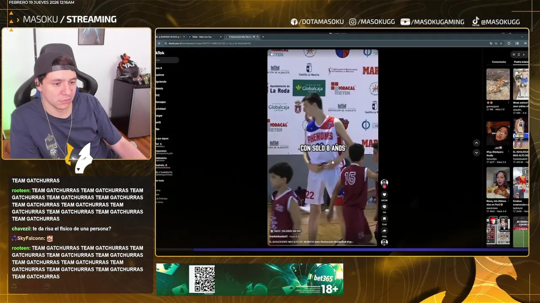Open the Podría interesarte tab

(x=521, y=62)
